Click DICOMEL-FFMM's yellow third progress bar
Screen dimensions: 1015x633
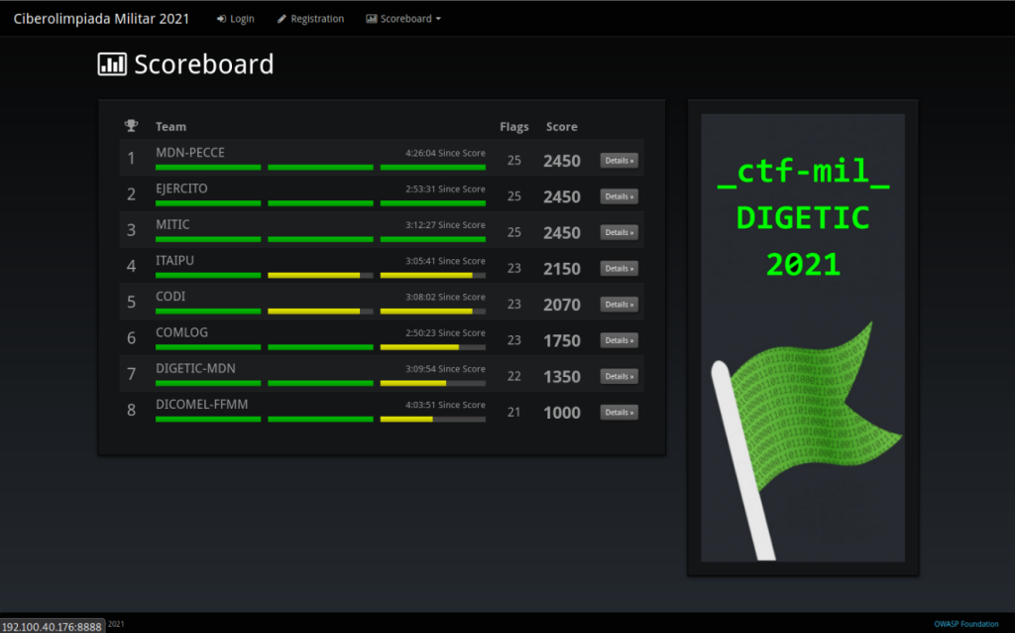tap(406, 420)
